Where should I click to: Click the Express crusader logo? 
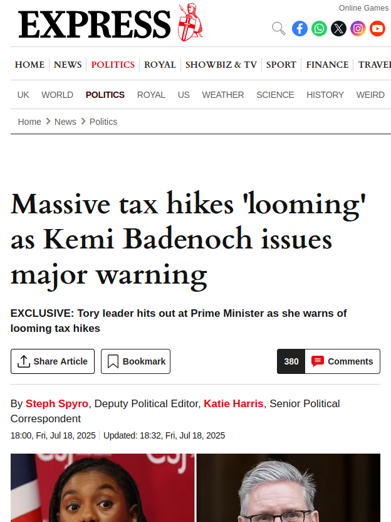coord(190,23)
